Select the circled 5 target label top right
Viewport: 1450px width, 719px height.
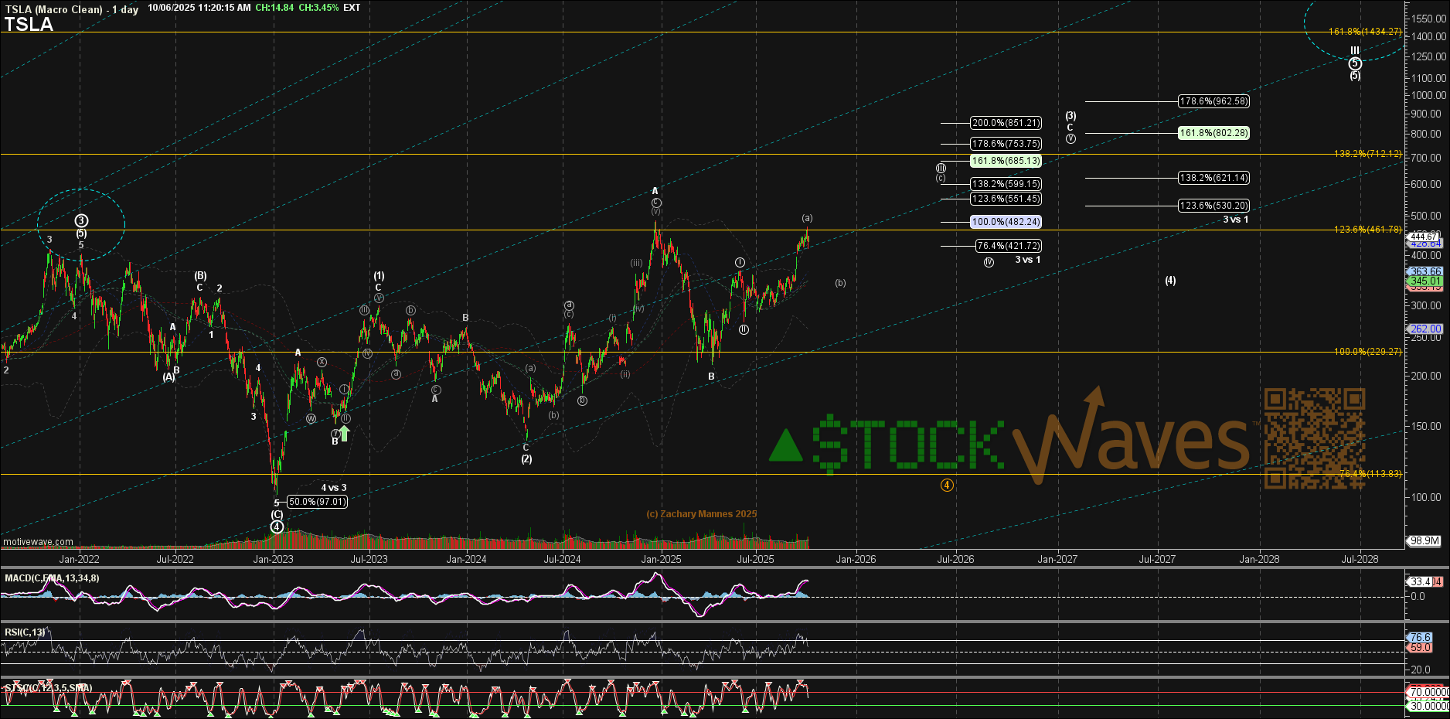(x=1355, y=63)
